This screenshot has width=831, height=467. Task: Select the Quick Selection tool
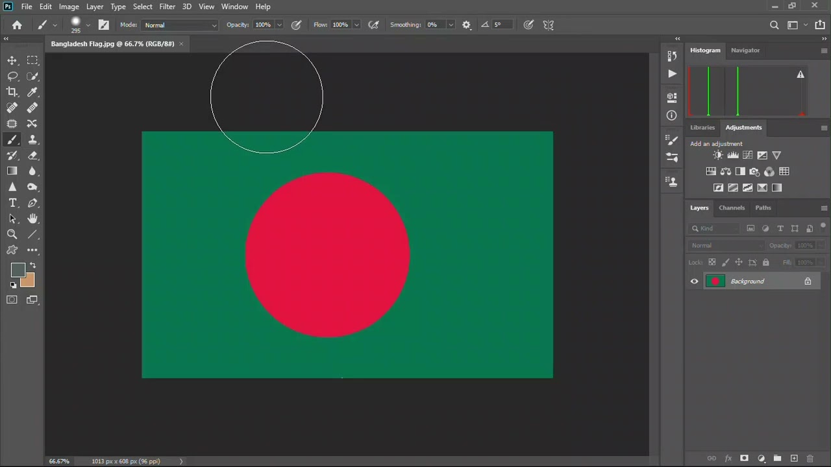pyautogui.click(x=32, y=76)
